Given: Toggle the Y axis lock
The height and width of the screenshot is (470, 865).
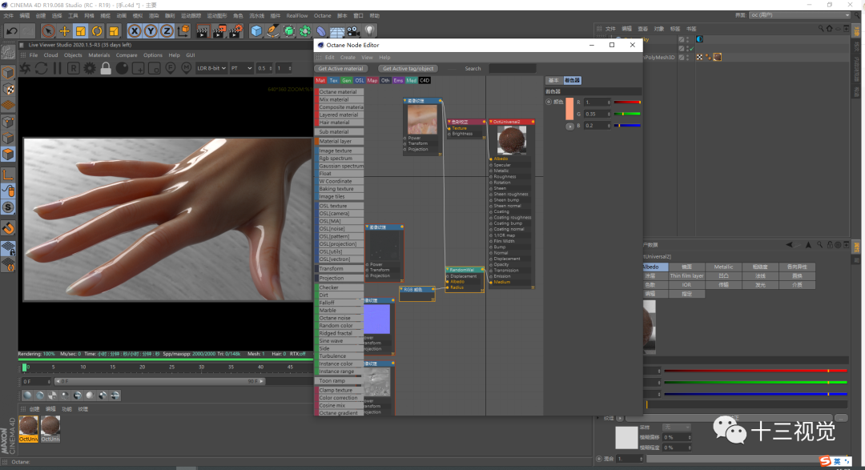Looking at the screenshot, I should (150, 31).
